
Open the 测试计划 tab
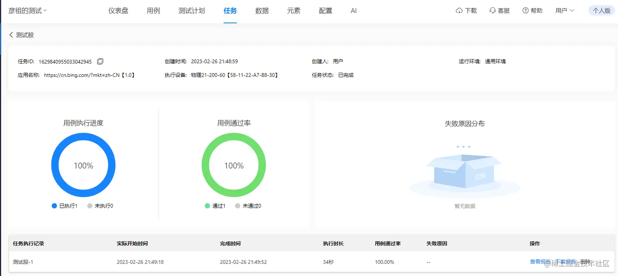(192, 11)
